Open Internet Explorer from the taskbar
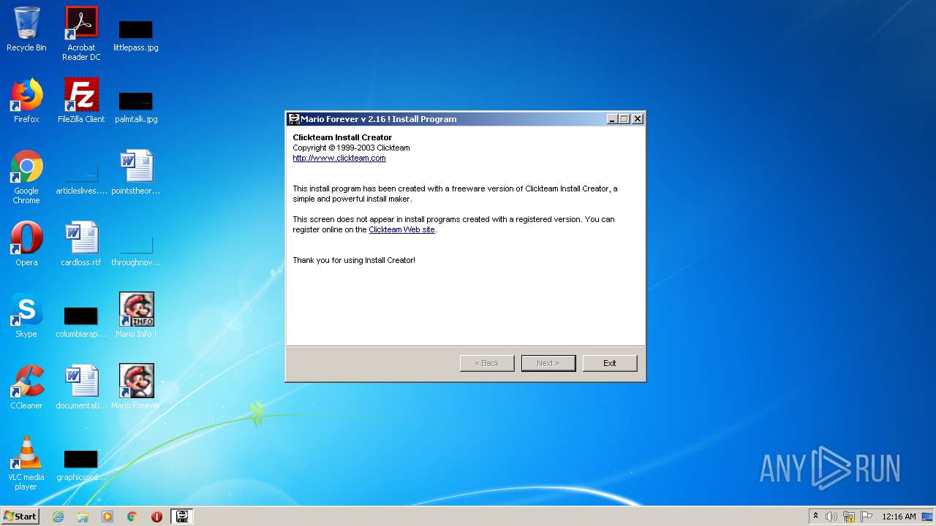The height and width of the screenshot is (526, 936). coord(58,517)
